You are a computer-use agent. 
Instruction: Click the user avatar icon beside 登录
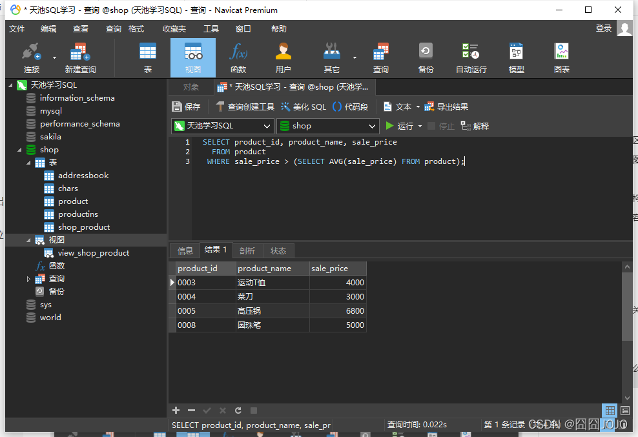[x=624, y=28]
